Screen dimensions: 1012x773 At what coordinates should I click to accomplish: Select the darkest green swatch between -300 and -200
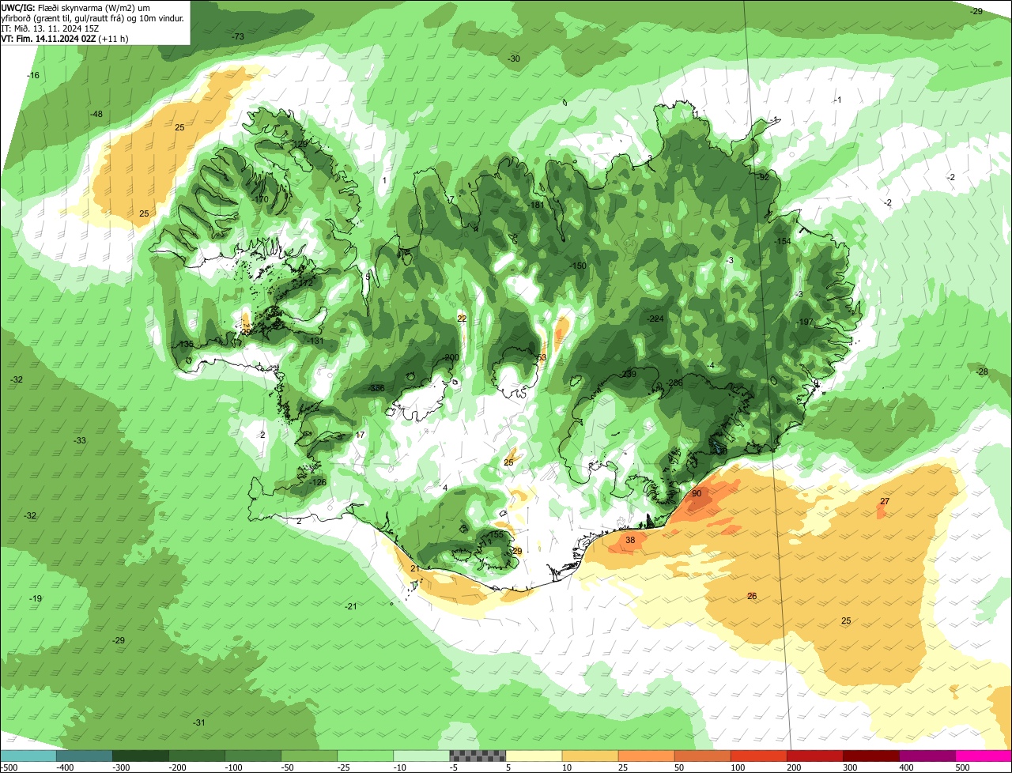click(x=140, y=756)
